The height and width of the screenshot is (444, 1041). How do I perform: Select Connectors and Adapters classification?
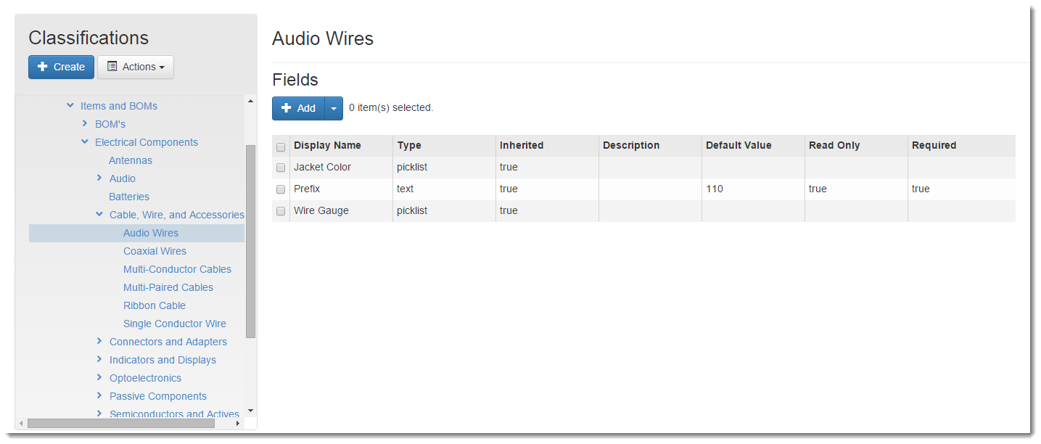[168, 342]
